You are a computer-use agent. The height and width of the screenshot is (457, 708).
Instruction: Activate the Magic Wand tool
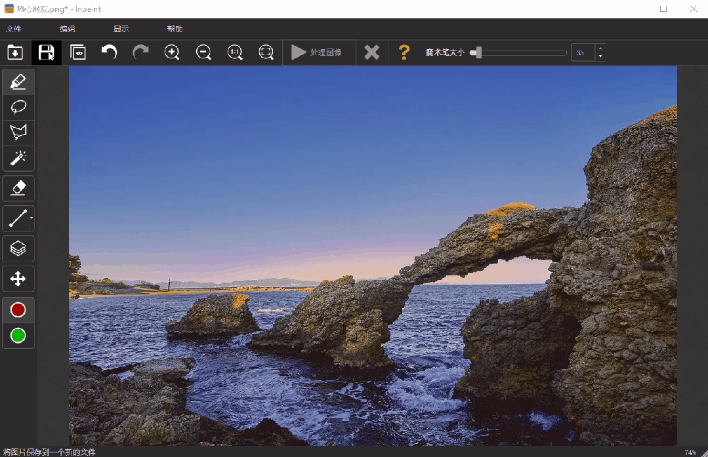click(18, 158)
